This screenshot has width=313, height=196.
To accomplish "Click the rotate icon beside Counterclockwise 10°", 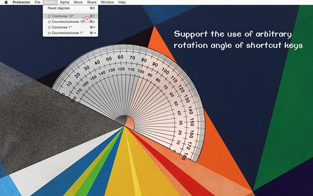I will pyautogui.click(x=49, y=22).
